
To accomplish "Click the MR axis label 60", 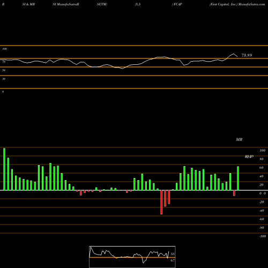I will [262, 168].
